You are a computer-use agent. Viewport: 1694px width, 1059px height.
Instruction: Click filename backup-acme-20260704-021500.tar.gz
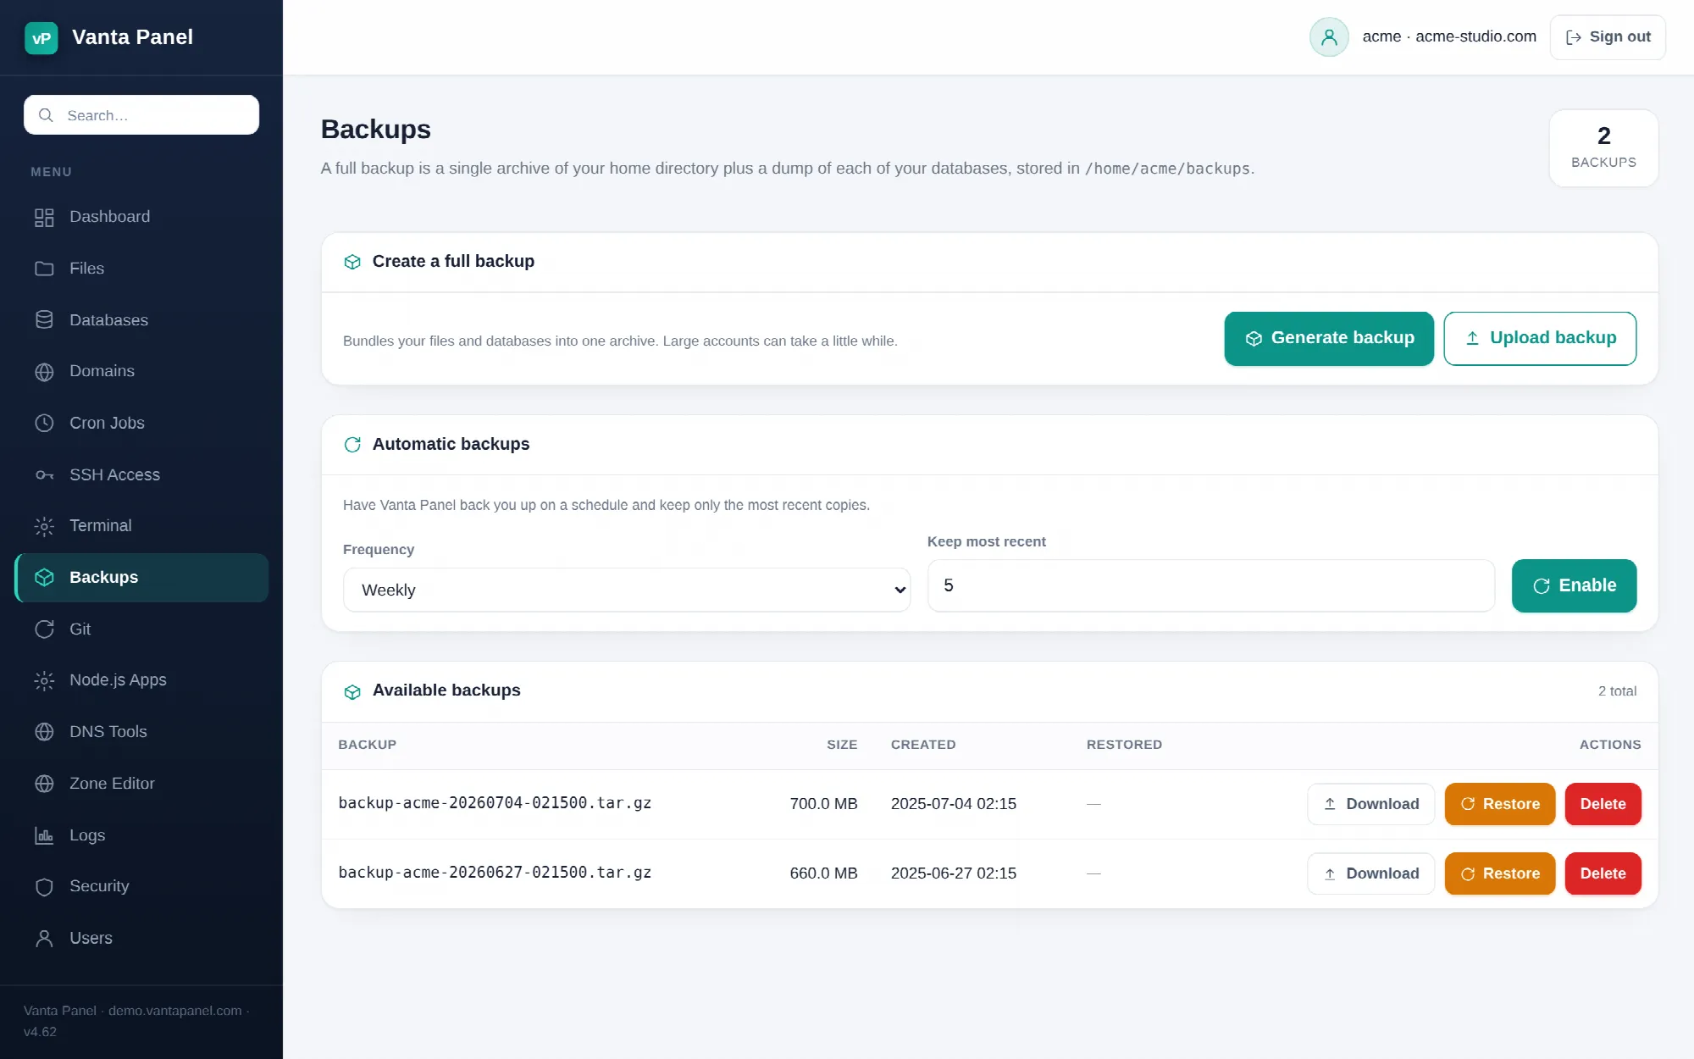[495, 803]
